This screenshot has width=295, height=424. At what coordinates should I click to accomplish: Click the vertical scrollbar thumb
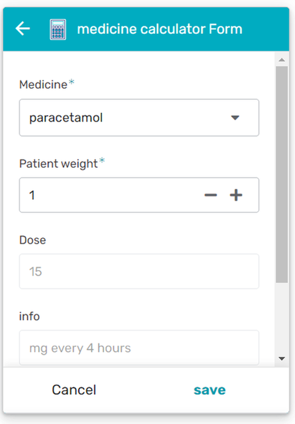tap(282, 174)
